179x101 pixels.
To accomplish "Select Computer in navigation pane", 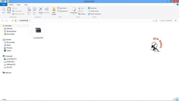I will (x=9, y=56).
